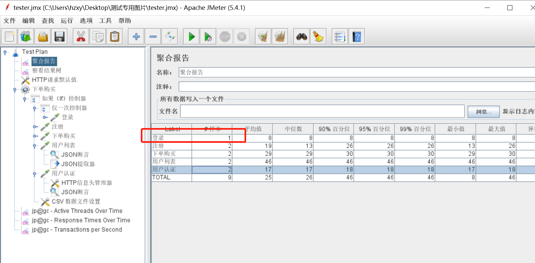Image resolution: width=535 pixels, height=263 pixels.
Task: Open the Templates toolbar icon
Action: click(x=26, y=36)
